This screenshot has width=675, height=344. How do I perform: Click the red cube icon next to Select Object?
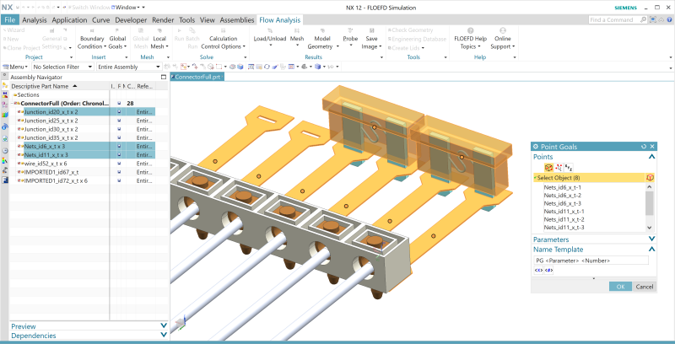click(650, 178)
